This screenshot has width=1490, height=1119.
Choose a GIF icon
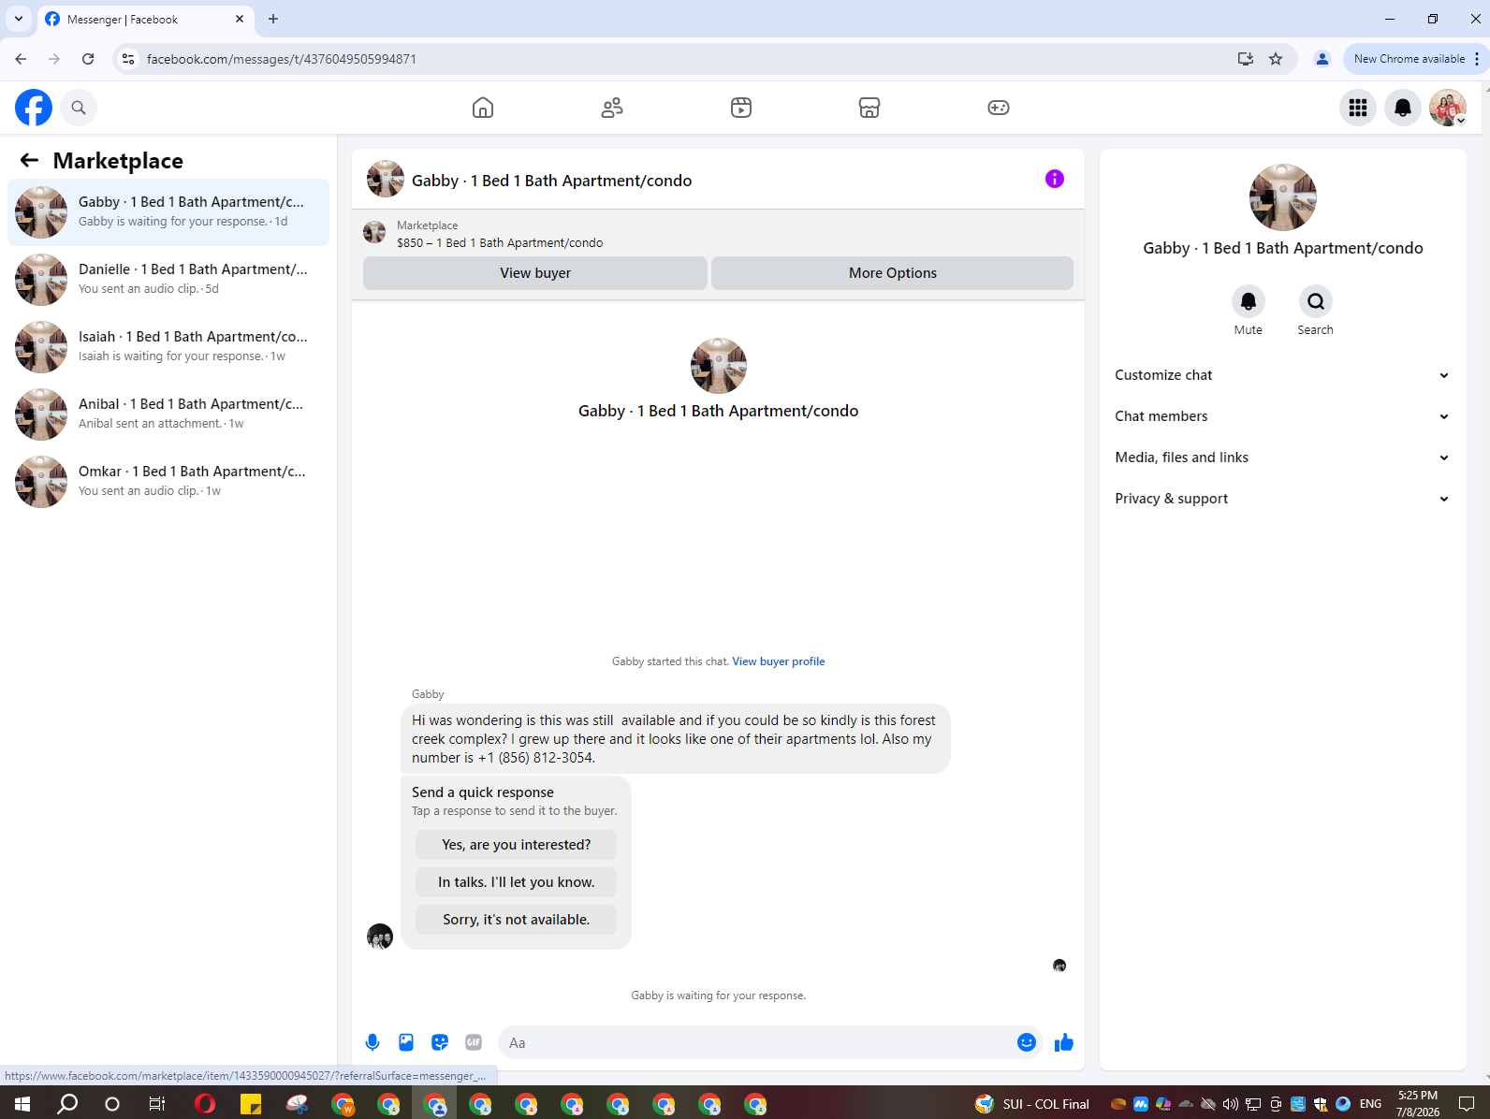pyautogui.click(x=474, y=1042)
